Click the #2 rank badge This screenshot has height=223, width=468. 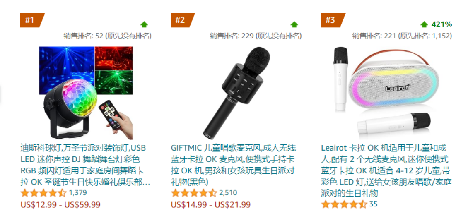[x=182, y=20]
